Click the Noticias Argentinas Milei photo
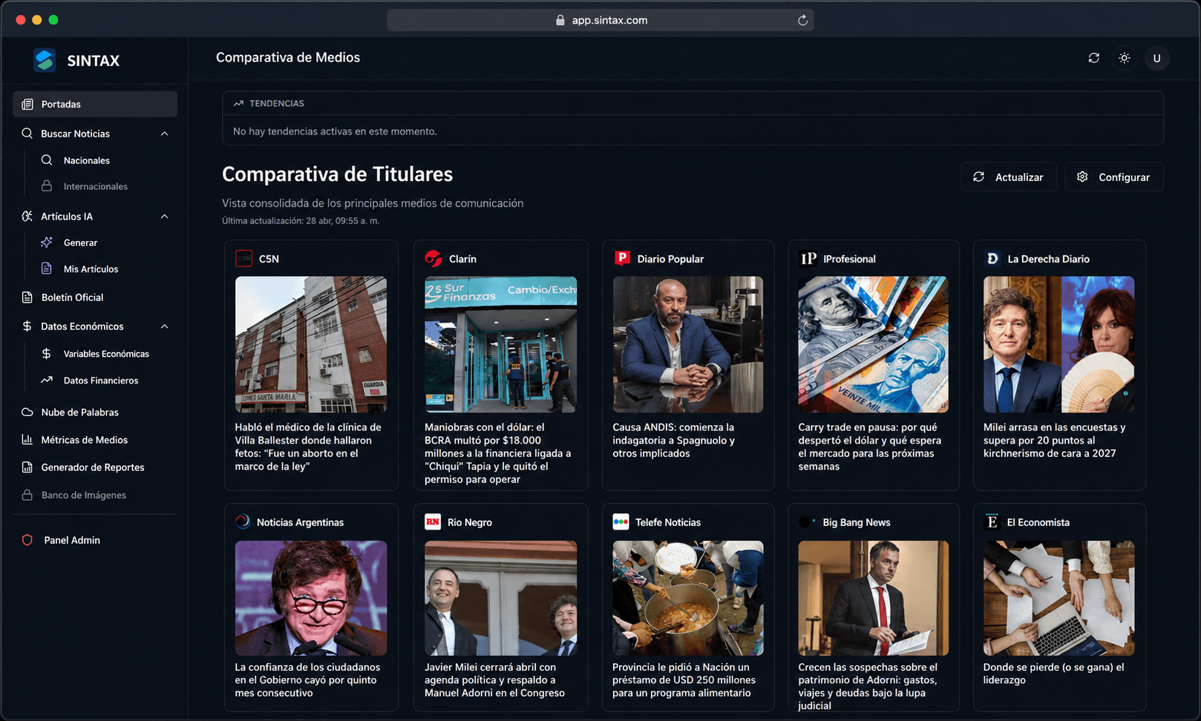 tap(311, 598)
